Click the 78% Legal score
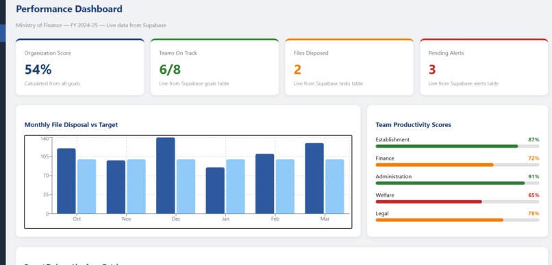 coord(534,213)
